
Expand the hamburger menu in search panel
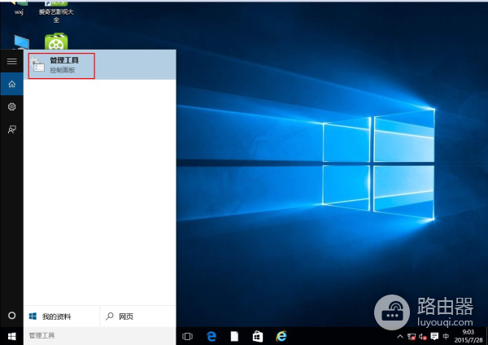[x=11, y=61]
